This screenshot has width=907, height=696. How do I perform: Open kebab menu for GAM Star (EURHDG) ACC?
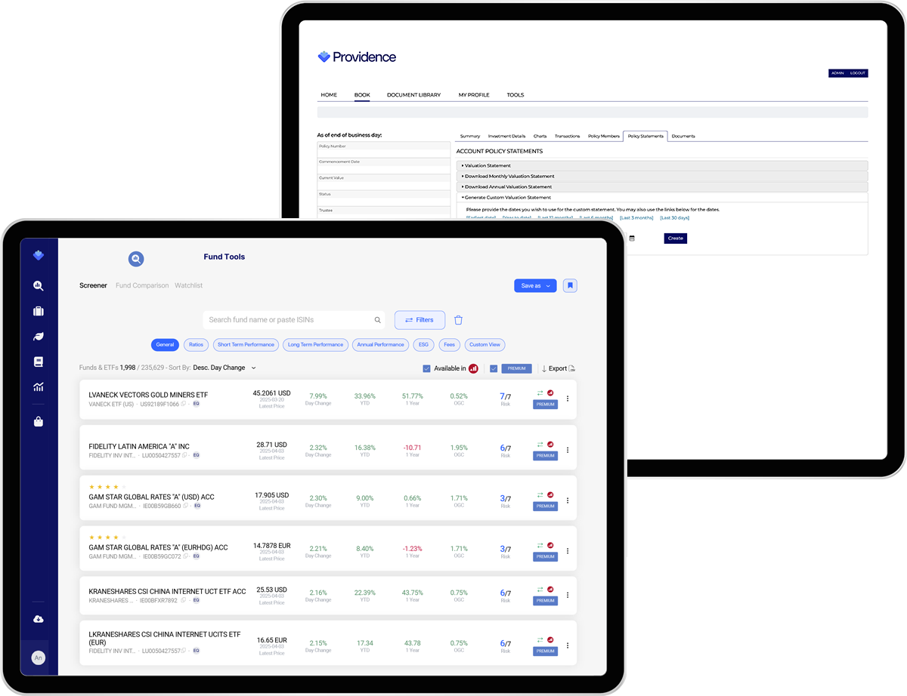568,551
